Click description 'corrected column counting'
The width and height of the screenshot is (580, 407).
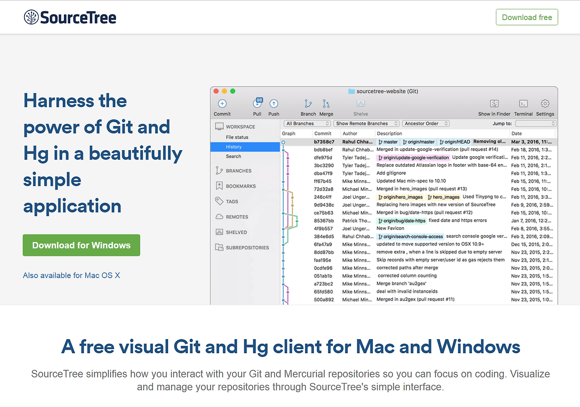pos(407,276)
